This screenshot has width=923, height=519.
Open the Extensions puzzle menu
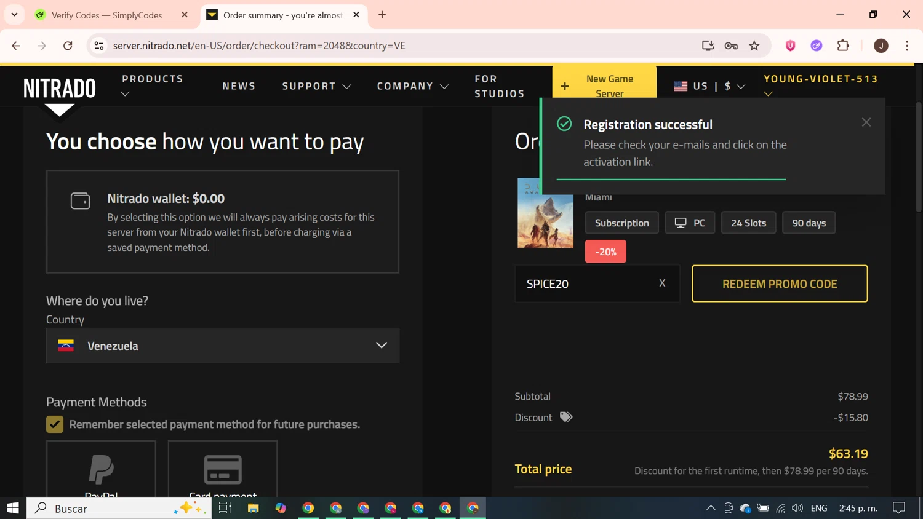tap(843, 46)
